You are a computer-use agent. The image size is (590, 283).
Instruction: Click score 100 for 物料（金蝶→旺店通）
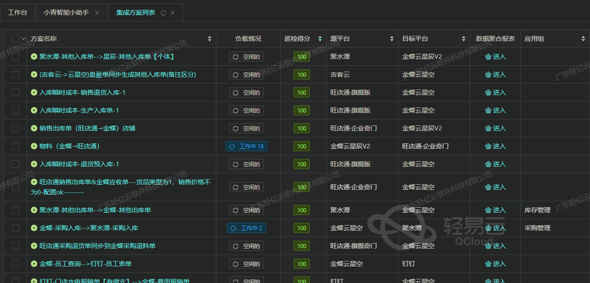click(302, 146)
